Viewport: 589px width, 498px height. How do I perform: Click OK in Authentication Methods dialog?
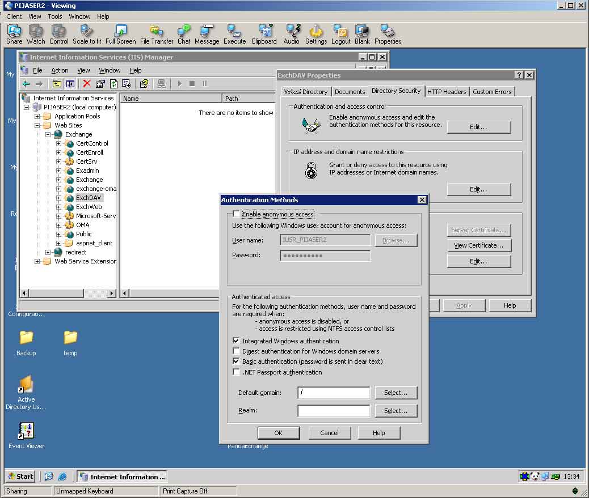[x=278, y=433]
